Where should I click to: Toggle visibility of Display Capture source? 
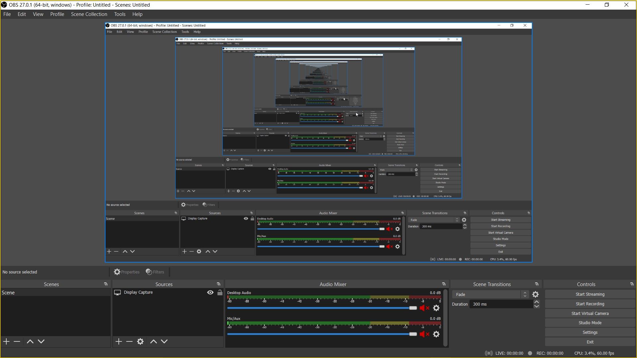click(x=210, y=292)
